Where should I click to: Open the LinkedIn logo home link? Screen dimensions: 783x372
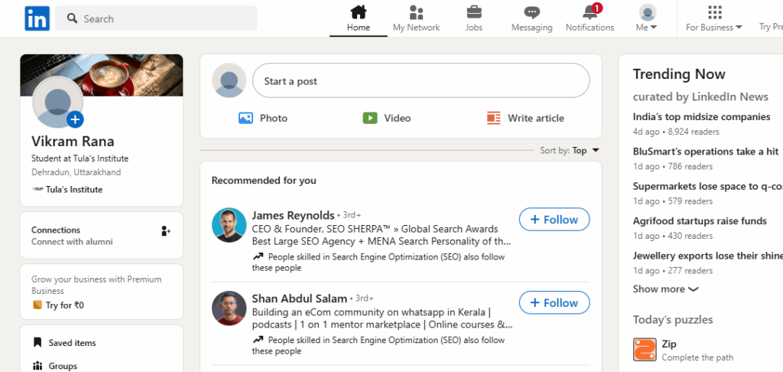click(x=37, y=18)
